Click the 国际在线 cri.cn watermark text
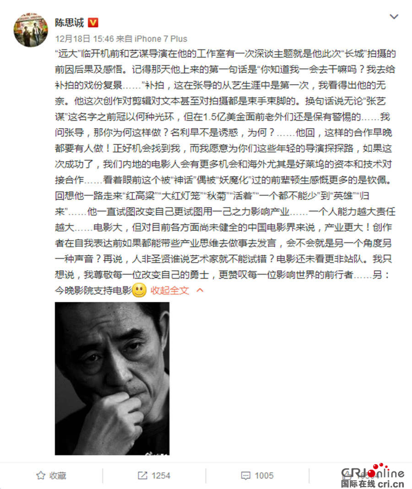 tap(373, 484)
